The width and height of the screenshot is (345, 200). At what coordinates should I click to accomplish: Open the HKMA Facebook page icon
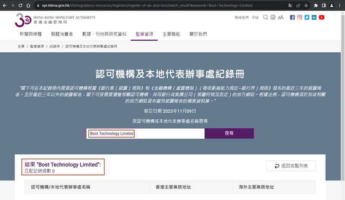pos(292,17)
